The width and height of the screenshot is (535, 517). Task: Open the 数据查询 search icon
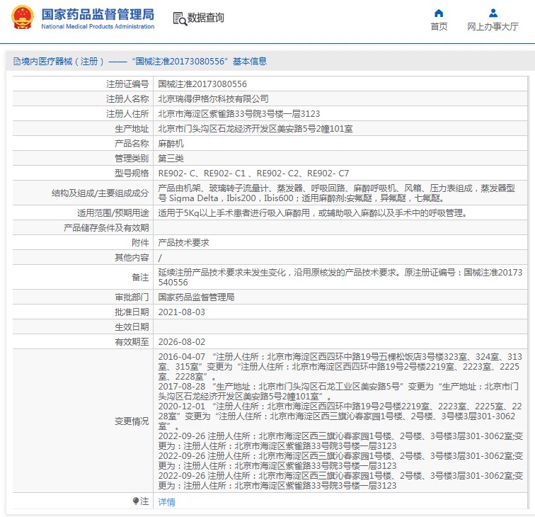pyautogui.click(x=180, y=18)
